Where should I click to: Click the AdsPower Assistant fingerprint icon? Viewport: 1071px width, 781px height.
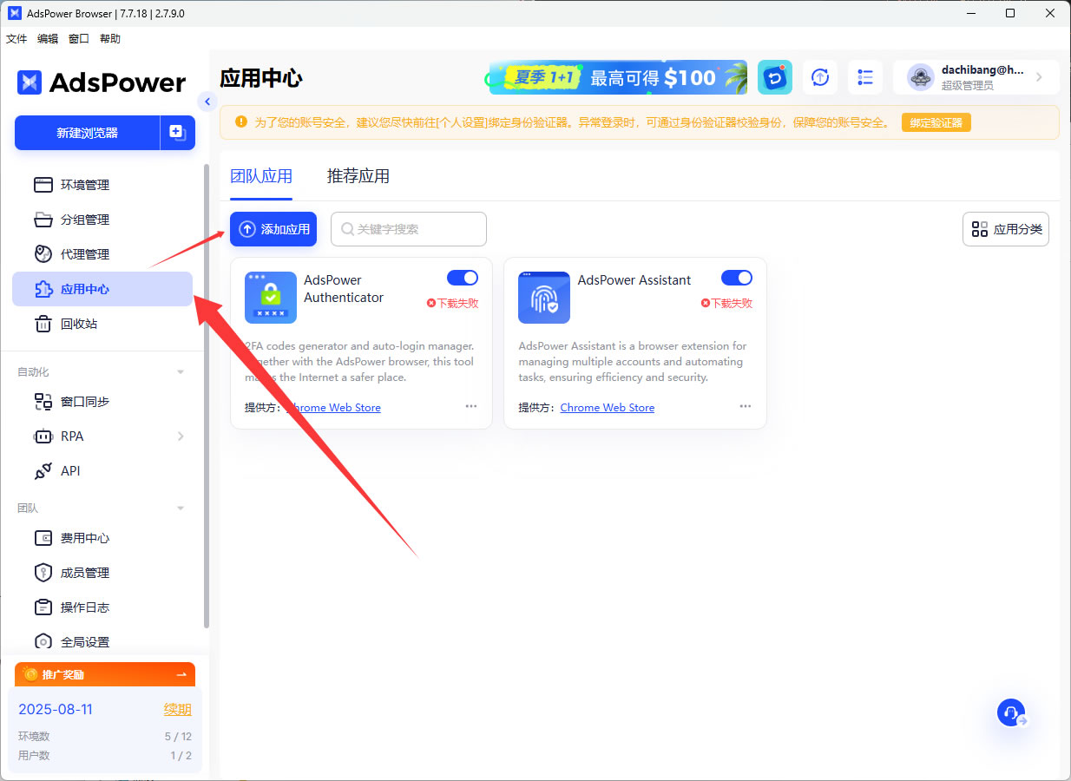pos(544,298)
